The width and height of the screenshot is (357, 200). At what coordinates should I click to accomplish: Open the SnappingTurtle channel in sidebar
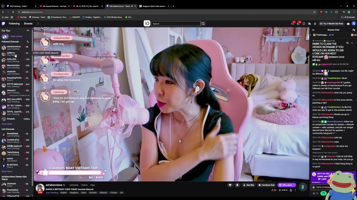15,79
